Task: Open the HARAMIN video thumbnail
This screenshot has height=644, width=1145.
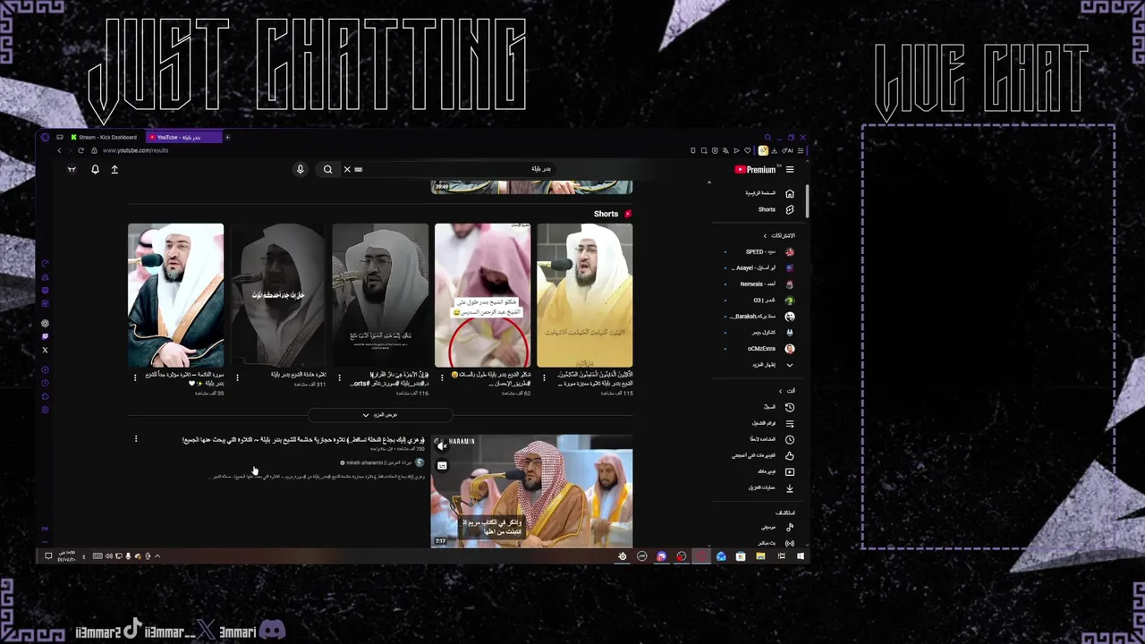Action: pyautogui.click(x=532, y=491)
